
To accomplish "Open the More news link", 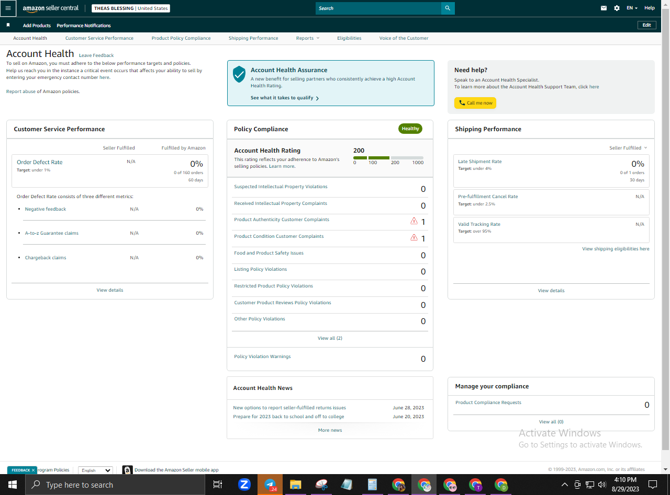I will coord(330,430).
